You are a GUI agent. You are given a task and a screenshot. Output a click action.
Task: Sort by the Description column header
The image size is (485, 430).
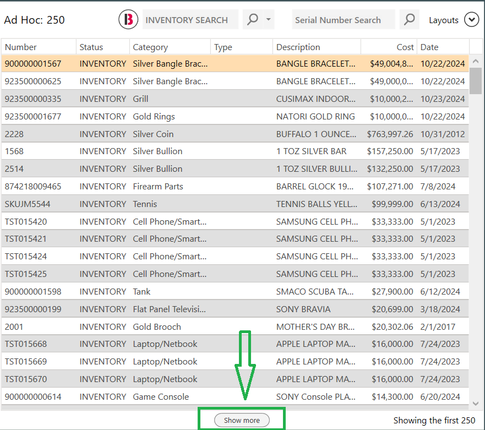point(317,47)
